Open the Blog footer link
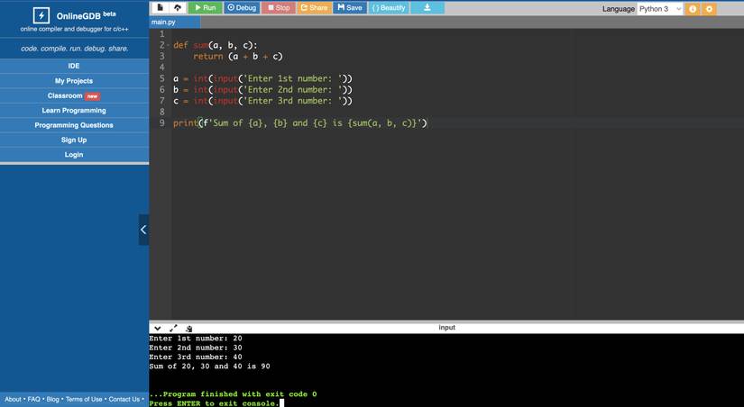Image resolution: width=744 pixels, height=407 pixels. pyautogui.click(x=52, y=400)
